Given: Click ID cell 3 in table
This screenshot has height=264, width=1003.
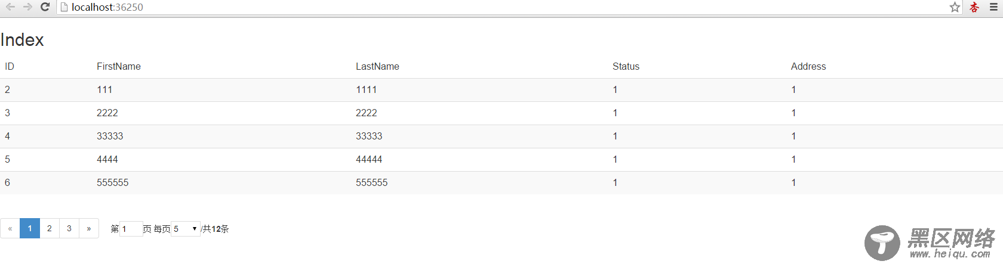Looking at the screenshot, I should pyautogui.click(x=7, y=113).
